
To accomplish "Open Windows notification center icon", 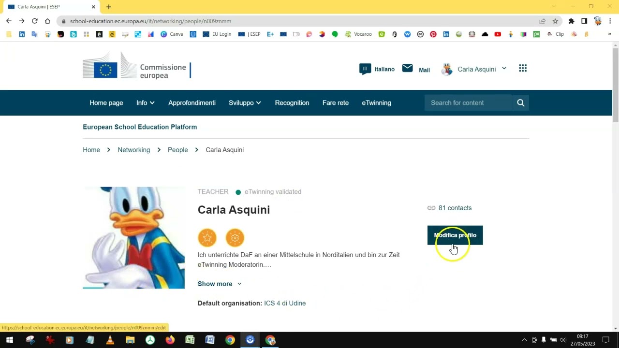I will pos(606,340).
